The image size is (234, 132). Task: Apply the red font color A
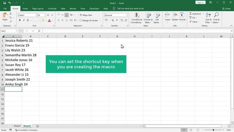(x=49, y=21)
